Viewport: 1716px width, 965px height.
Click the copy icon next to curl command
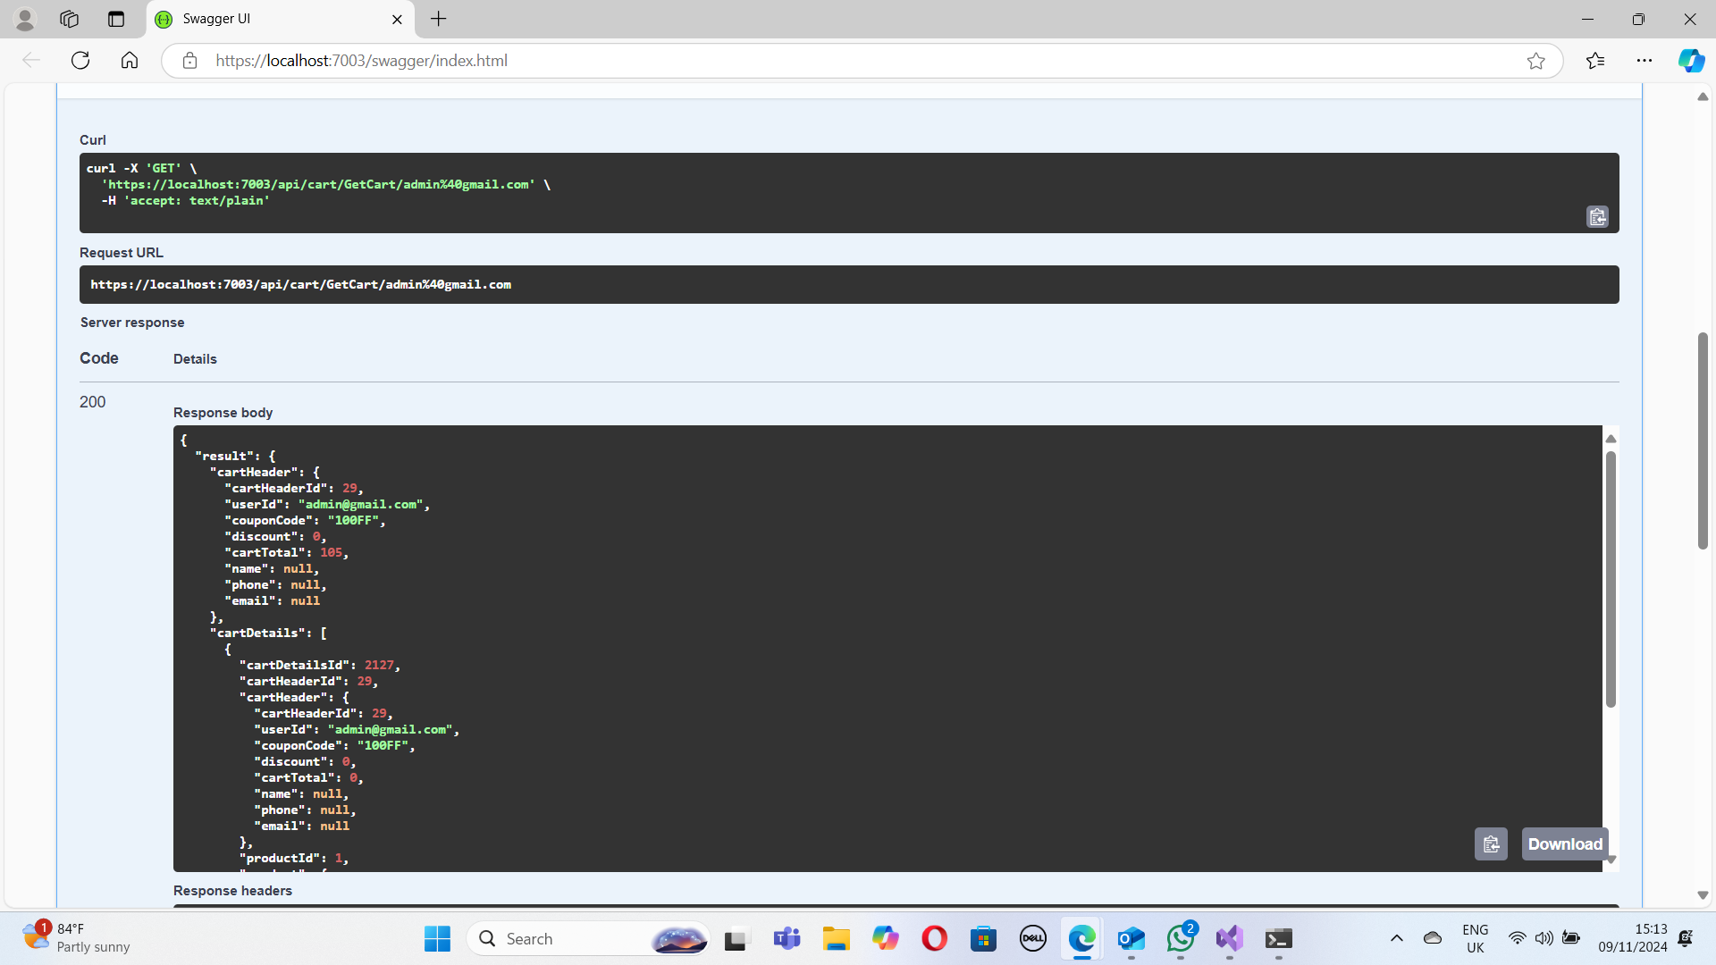[1597, 217]
